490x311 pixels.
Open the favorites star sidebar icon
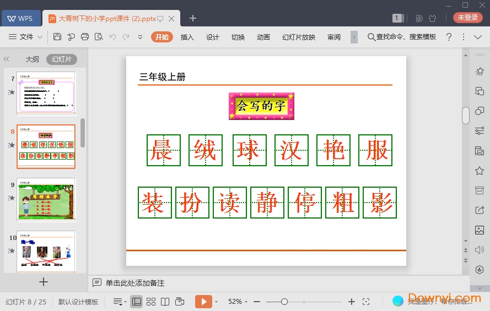coord(480,171)
